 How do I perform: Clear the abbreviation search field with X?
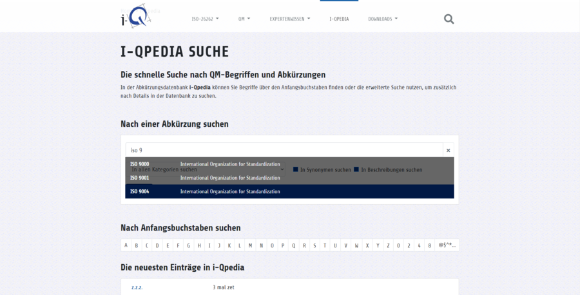click(x=449, y=150)
